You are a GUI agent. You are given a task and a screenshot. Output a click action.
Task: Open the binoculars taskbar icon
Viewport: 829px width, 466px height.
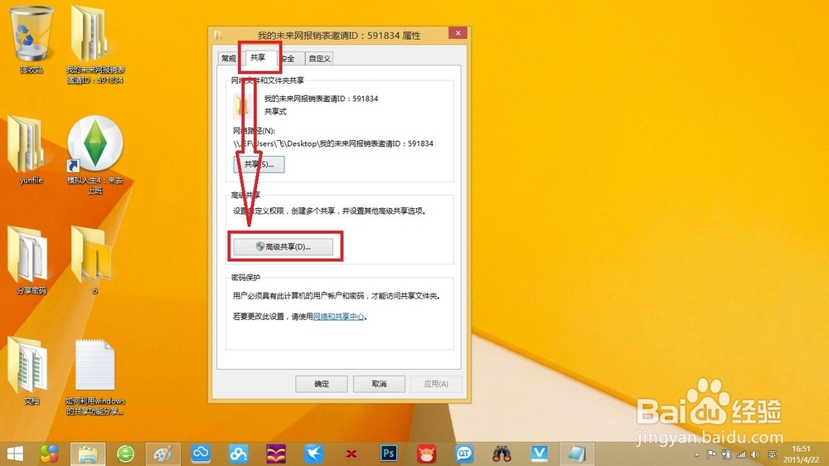pos(502,454)
